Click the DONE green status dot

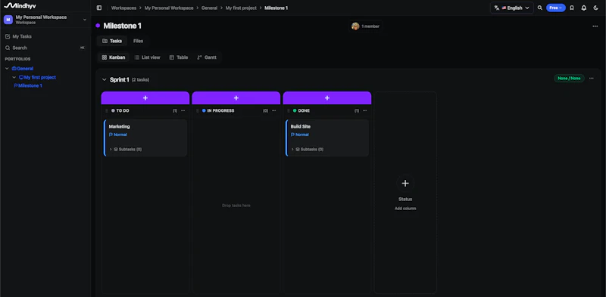pyautogui.click(x=295, y=110)
